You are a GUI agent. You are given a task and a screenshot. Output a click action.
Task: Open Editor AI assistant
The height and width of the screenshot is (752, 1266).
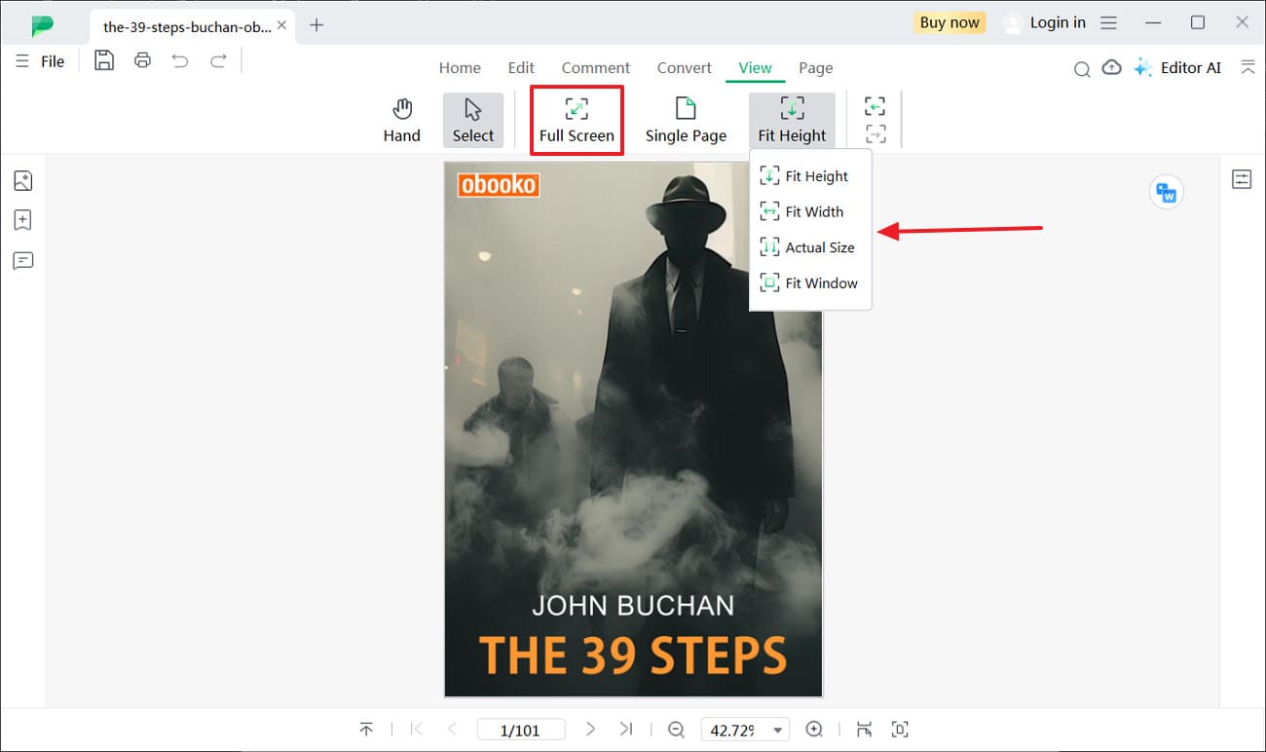click(x=1176, y=67)
